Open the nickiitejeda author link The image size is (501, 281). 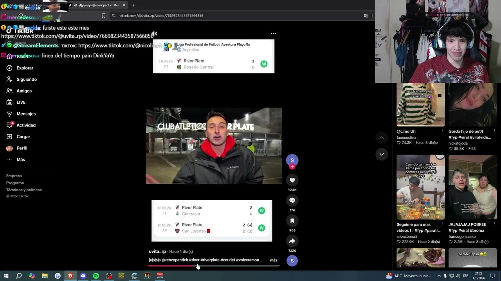click(x=458, y=143)
